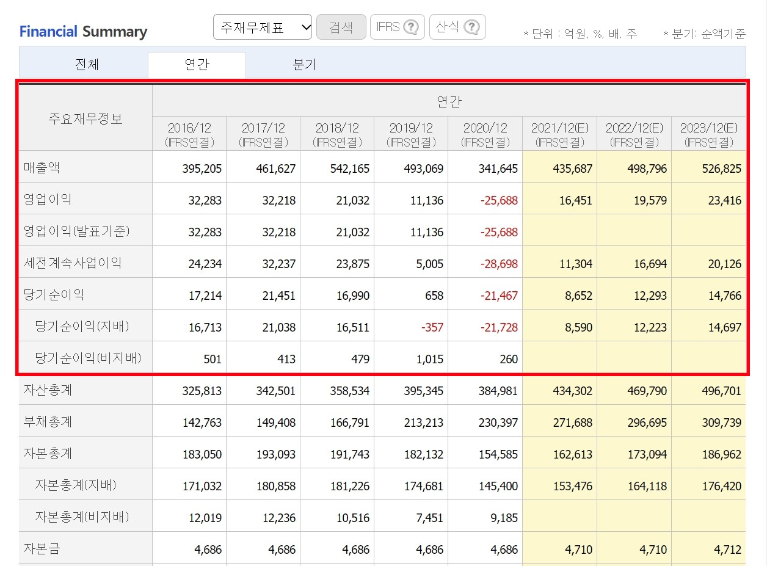Switch to the 전체 tab

[87, 64]
